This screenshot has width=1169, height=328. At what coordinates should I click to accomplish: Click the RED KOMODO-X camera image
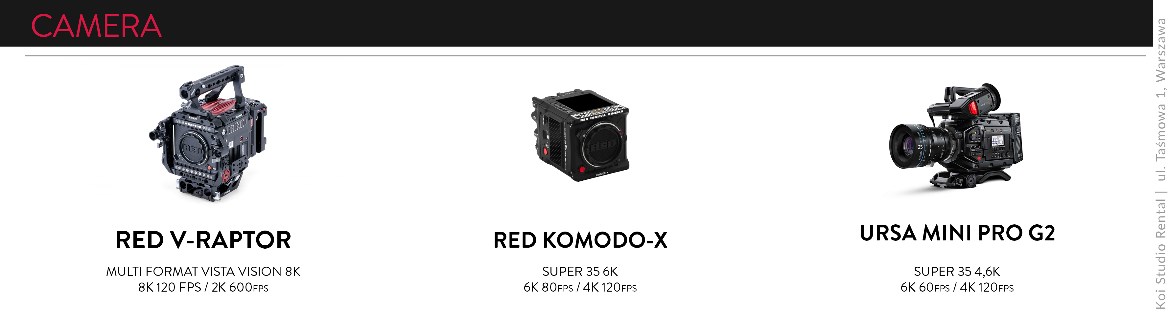tap(580, 135)
